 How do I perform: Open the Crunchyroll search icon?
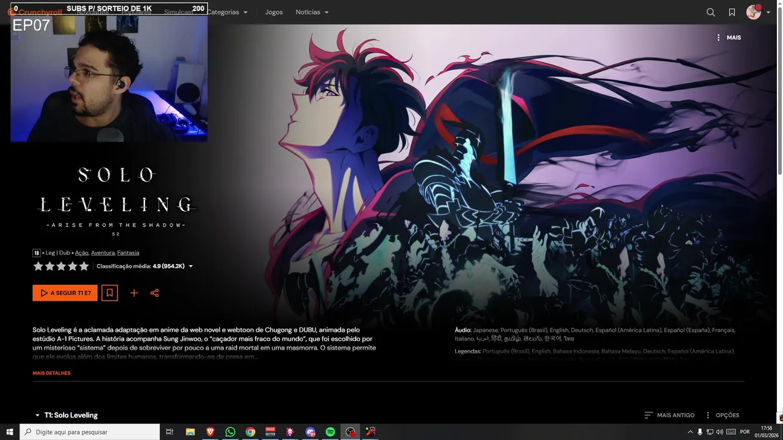[711, 12]
